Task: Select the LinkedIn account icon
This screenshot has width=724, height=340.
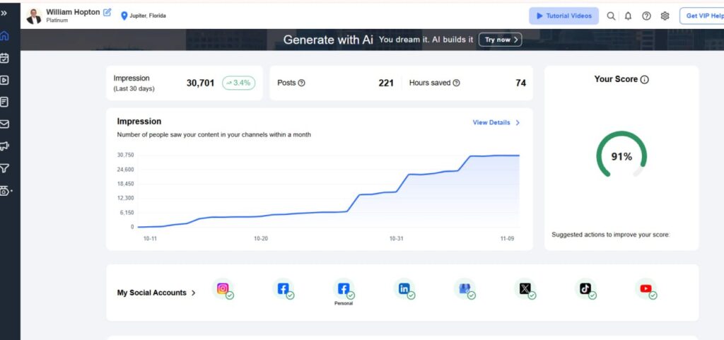Action: [404, 288]
